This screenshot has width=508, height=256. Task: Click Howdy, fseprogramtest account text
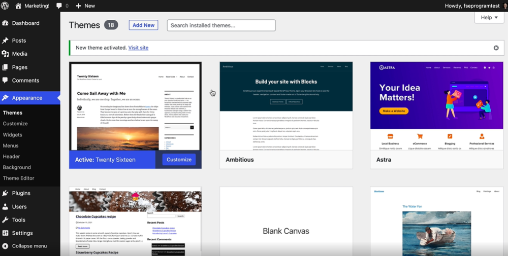click(472, 6)
